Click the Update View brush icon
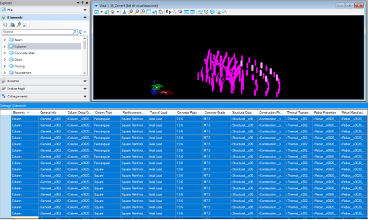Image resolution: width=368 pixels, height=220 pixels. [x=124, y=12]
